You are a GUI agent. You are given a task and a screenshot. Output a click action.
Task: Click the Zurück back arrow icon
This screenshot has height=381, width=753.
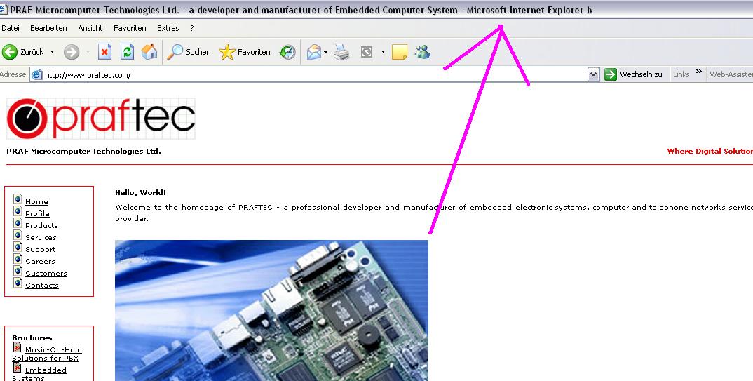(x=10, y=52)
